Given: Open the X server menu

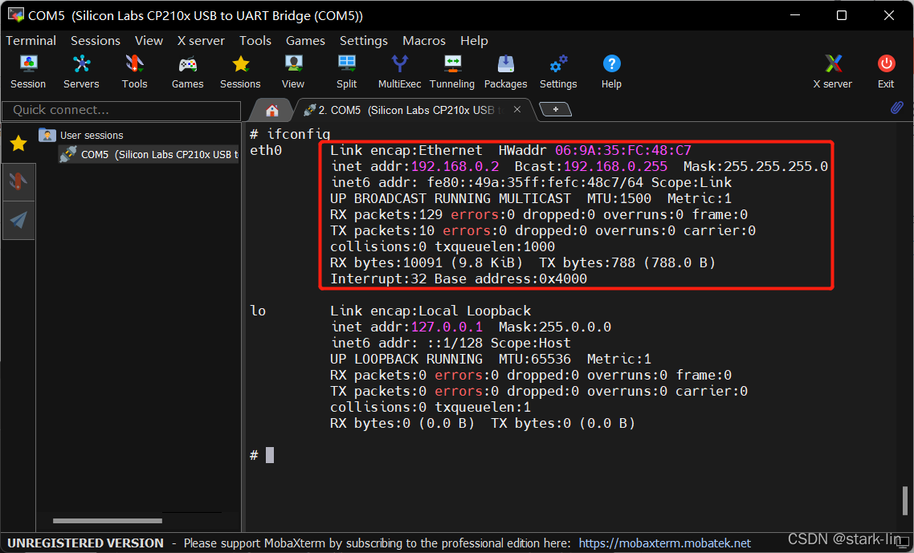Looking at the screenshot, I should (x=201, y=41).
